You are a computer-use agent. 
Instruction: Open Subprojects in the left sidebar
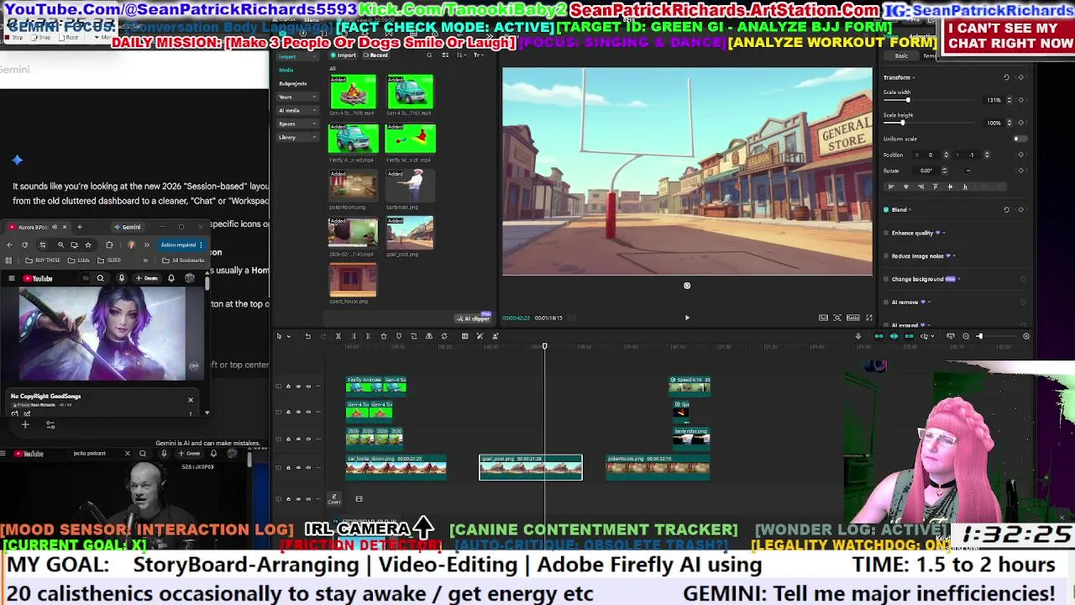(x=293, y=83)
